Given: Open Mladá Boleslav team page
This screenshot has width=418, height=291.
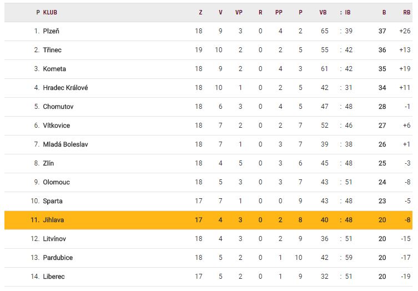Looking at the screenshot, I should [x=66, y=144].
